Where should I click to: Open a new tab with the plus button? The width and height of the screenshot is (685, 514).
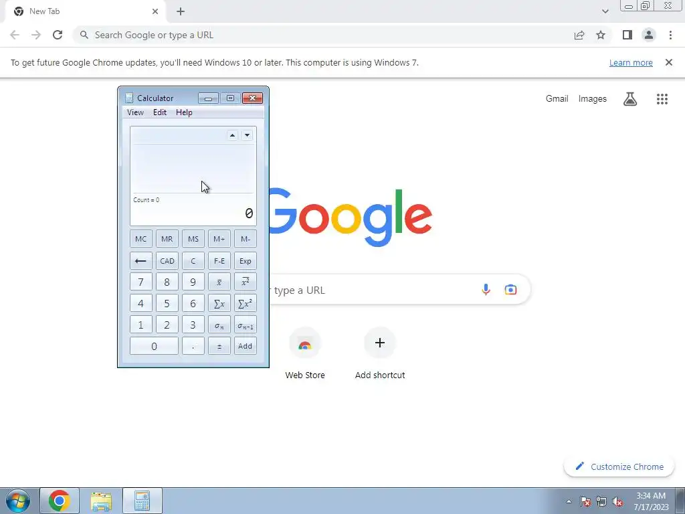coord(181,11)
